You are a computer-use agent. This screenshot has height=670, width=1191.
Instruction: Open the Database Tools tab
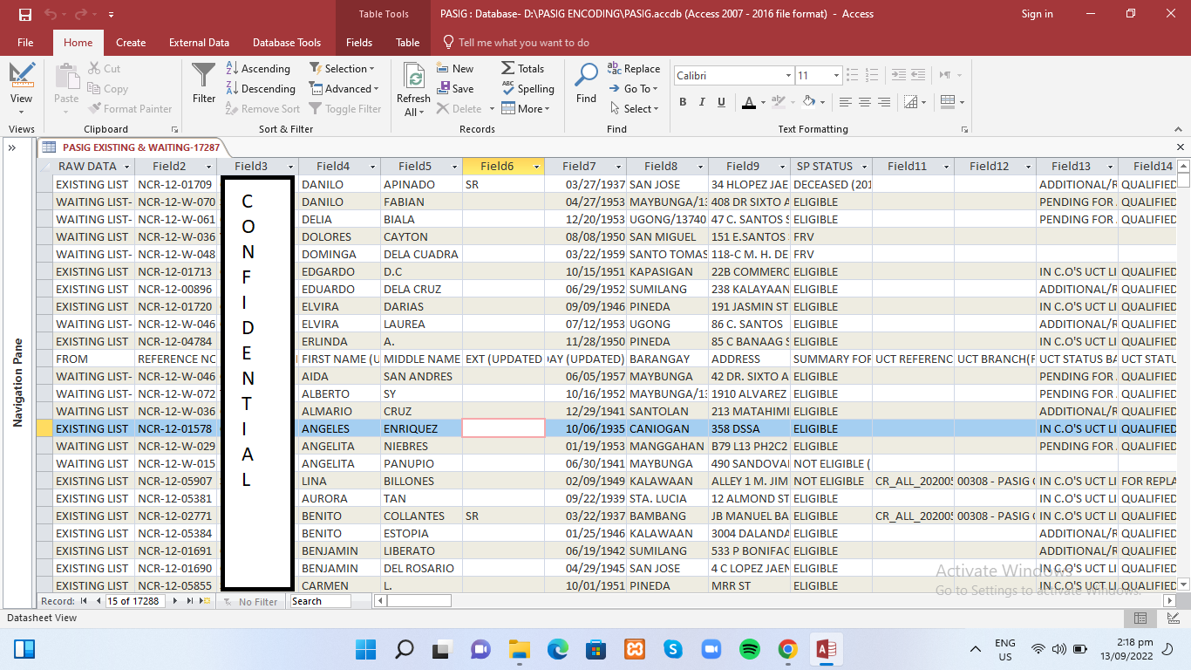coord(287,43)
